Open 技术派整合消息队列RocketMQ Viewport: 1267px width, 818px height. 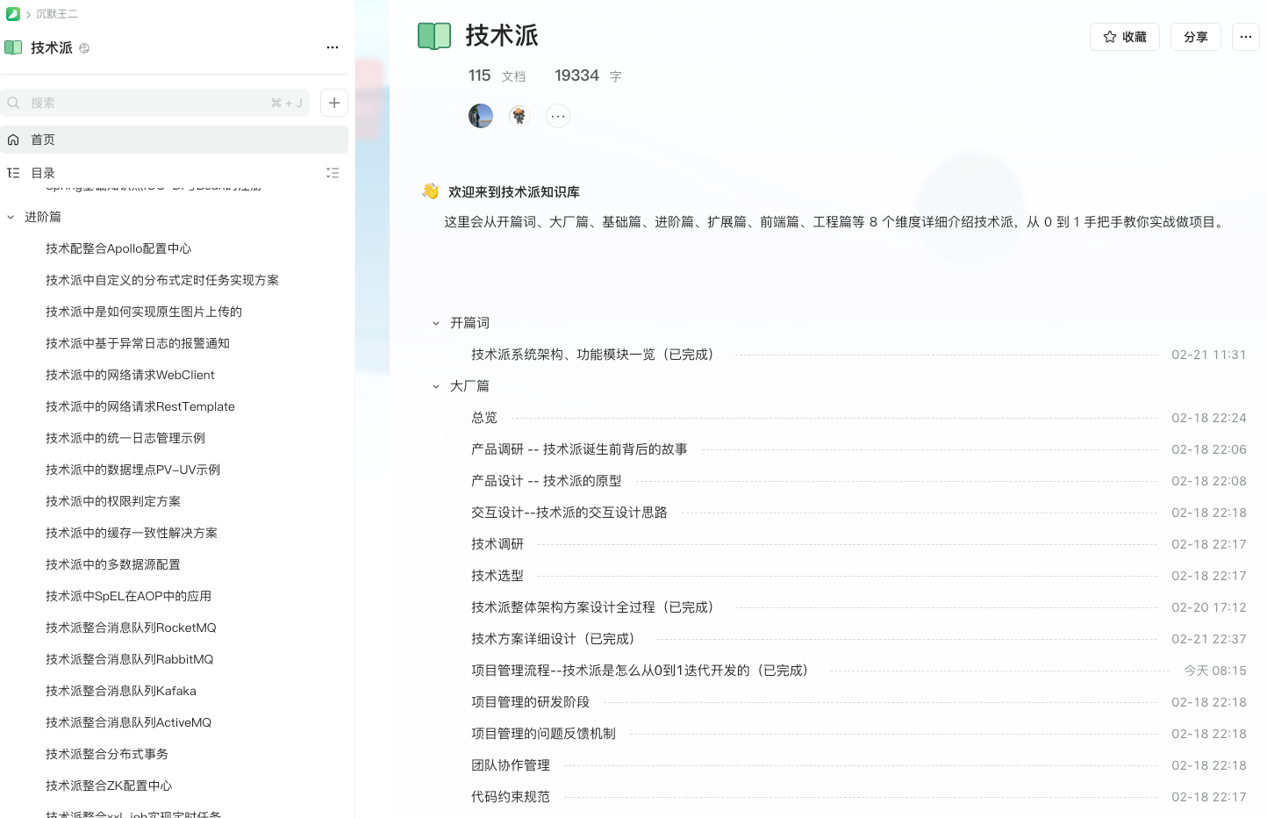[x=131, y=628]
